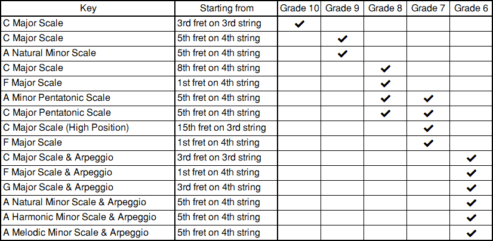Select the A Natural Minor Scale & Arpeggio cell
Screen dimensions: 493x241
click(75, 202)
